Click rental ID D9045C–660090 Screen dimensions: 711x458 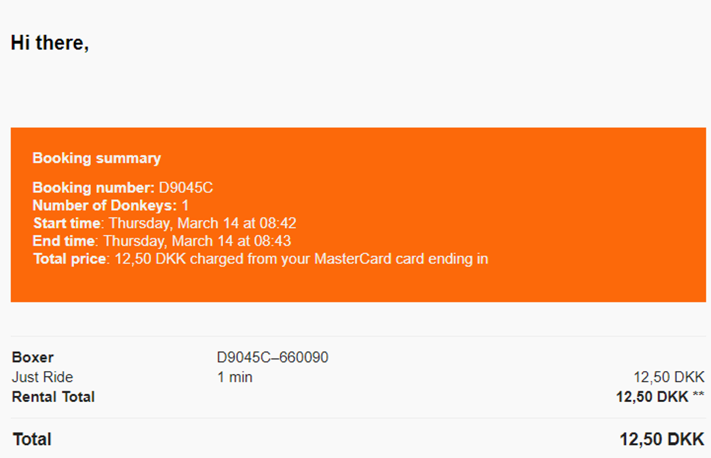pos(273,357)
